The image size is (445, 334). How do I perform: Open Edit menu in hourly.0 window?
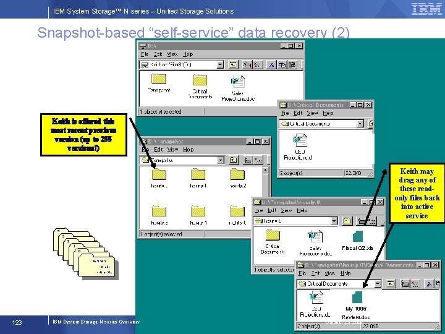click(271, 210)
